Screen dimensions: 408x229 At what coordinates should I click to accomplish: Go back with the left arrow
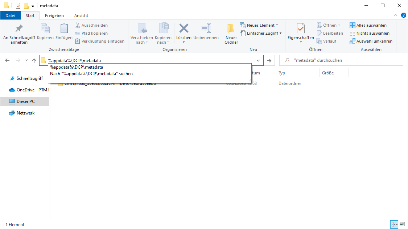point(7,60)
